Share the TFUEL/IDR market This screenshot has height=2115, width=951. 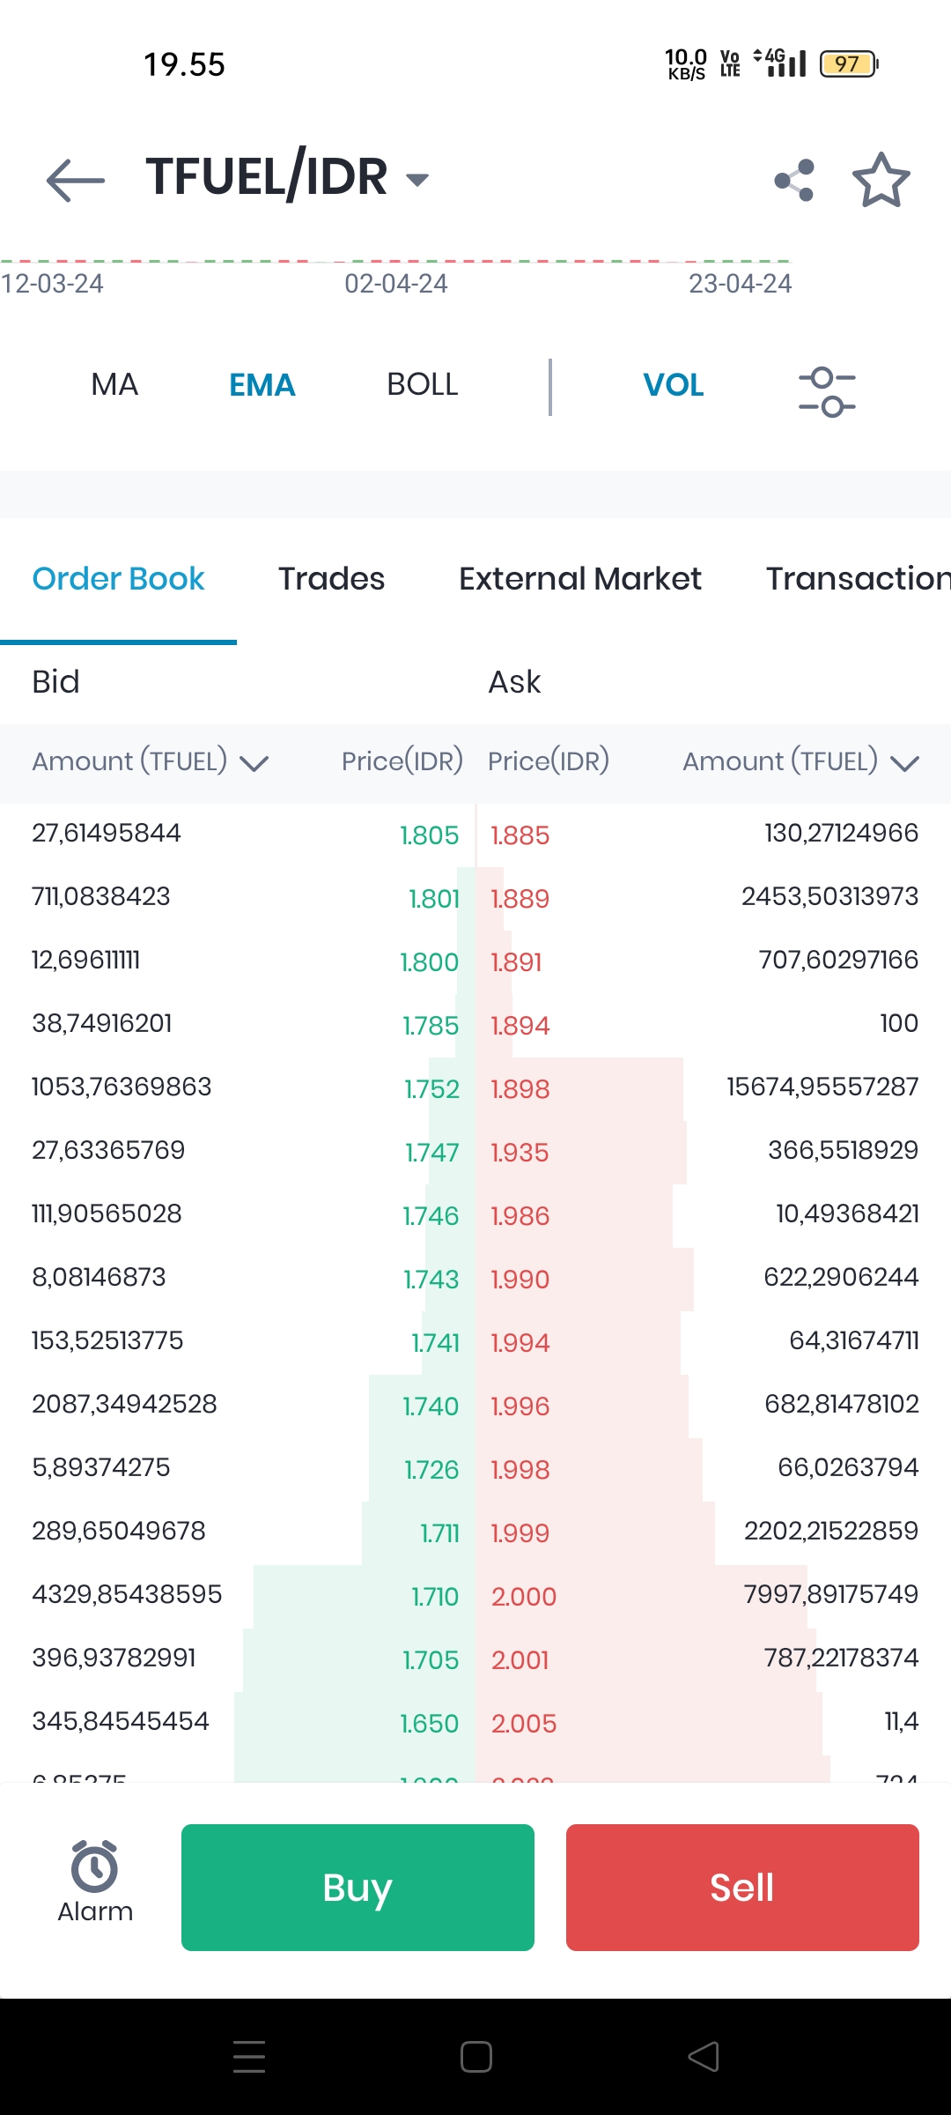(x=794, y=181)
